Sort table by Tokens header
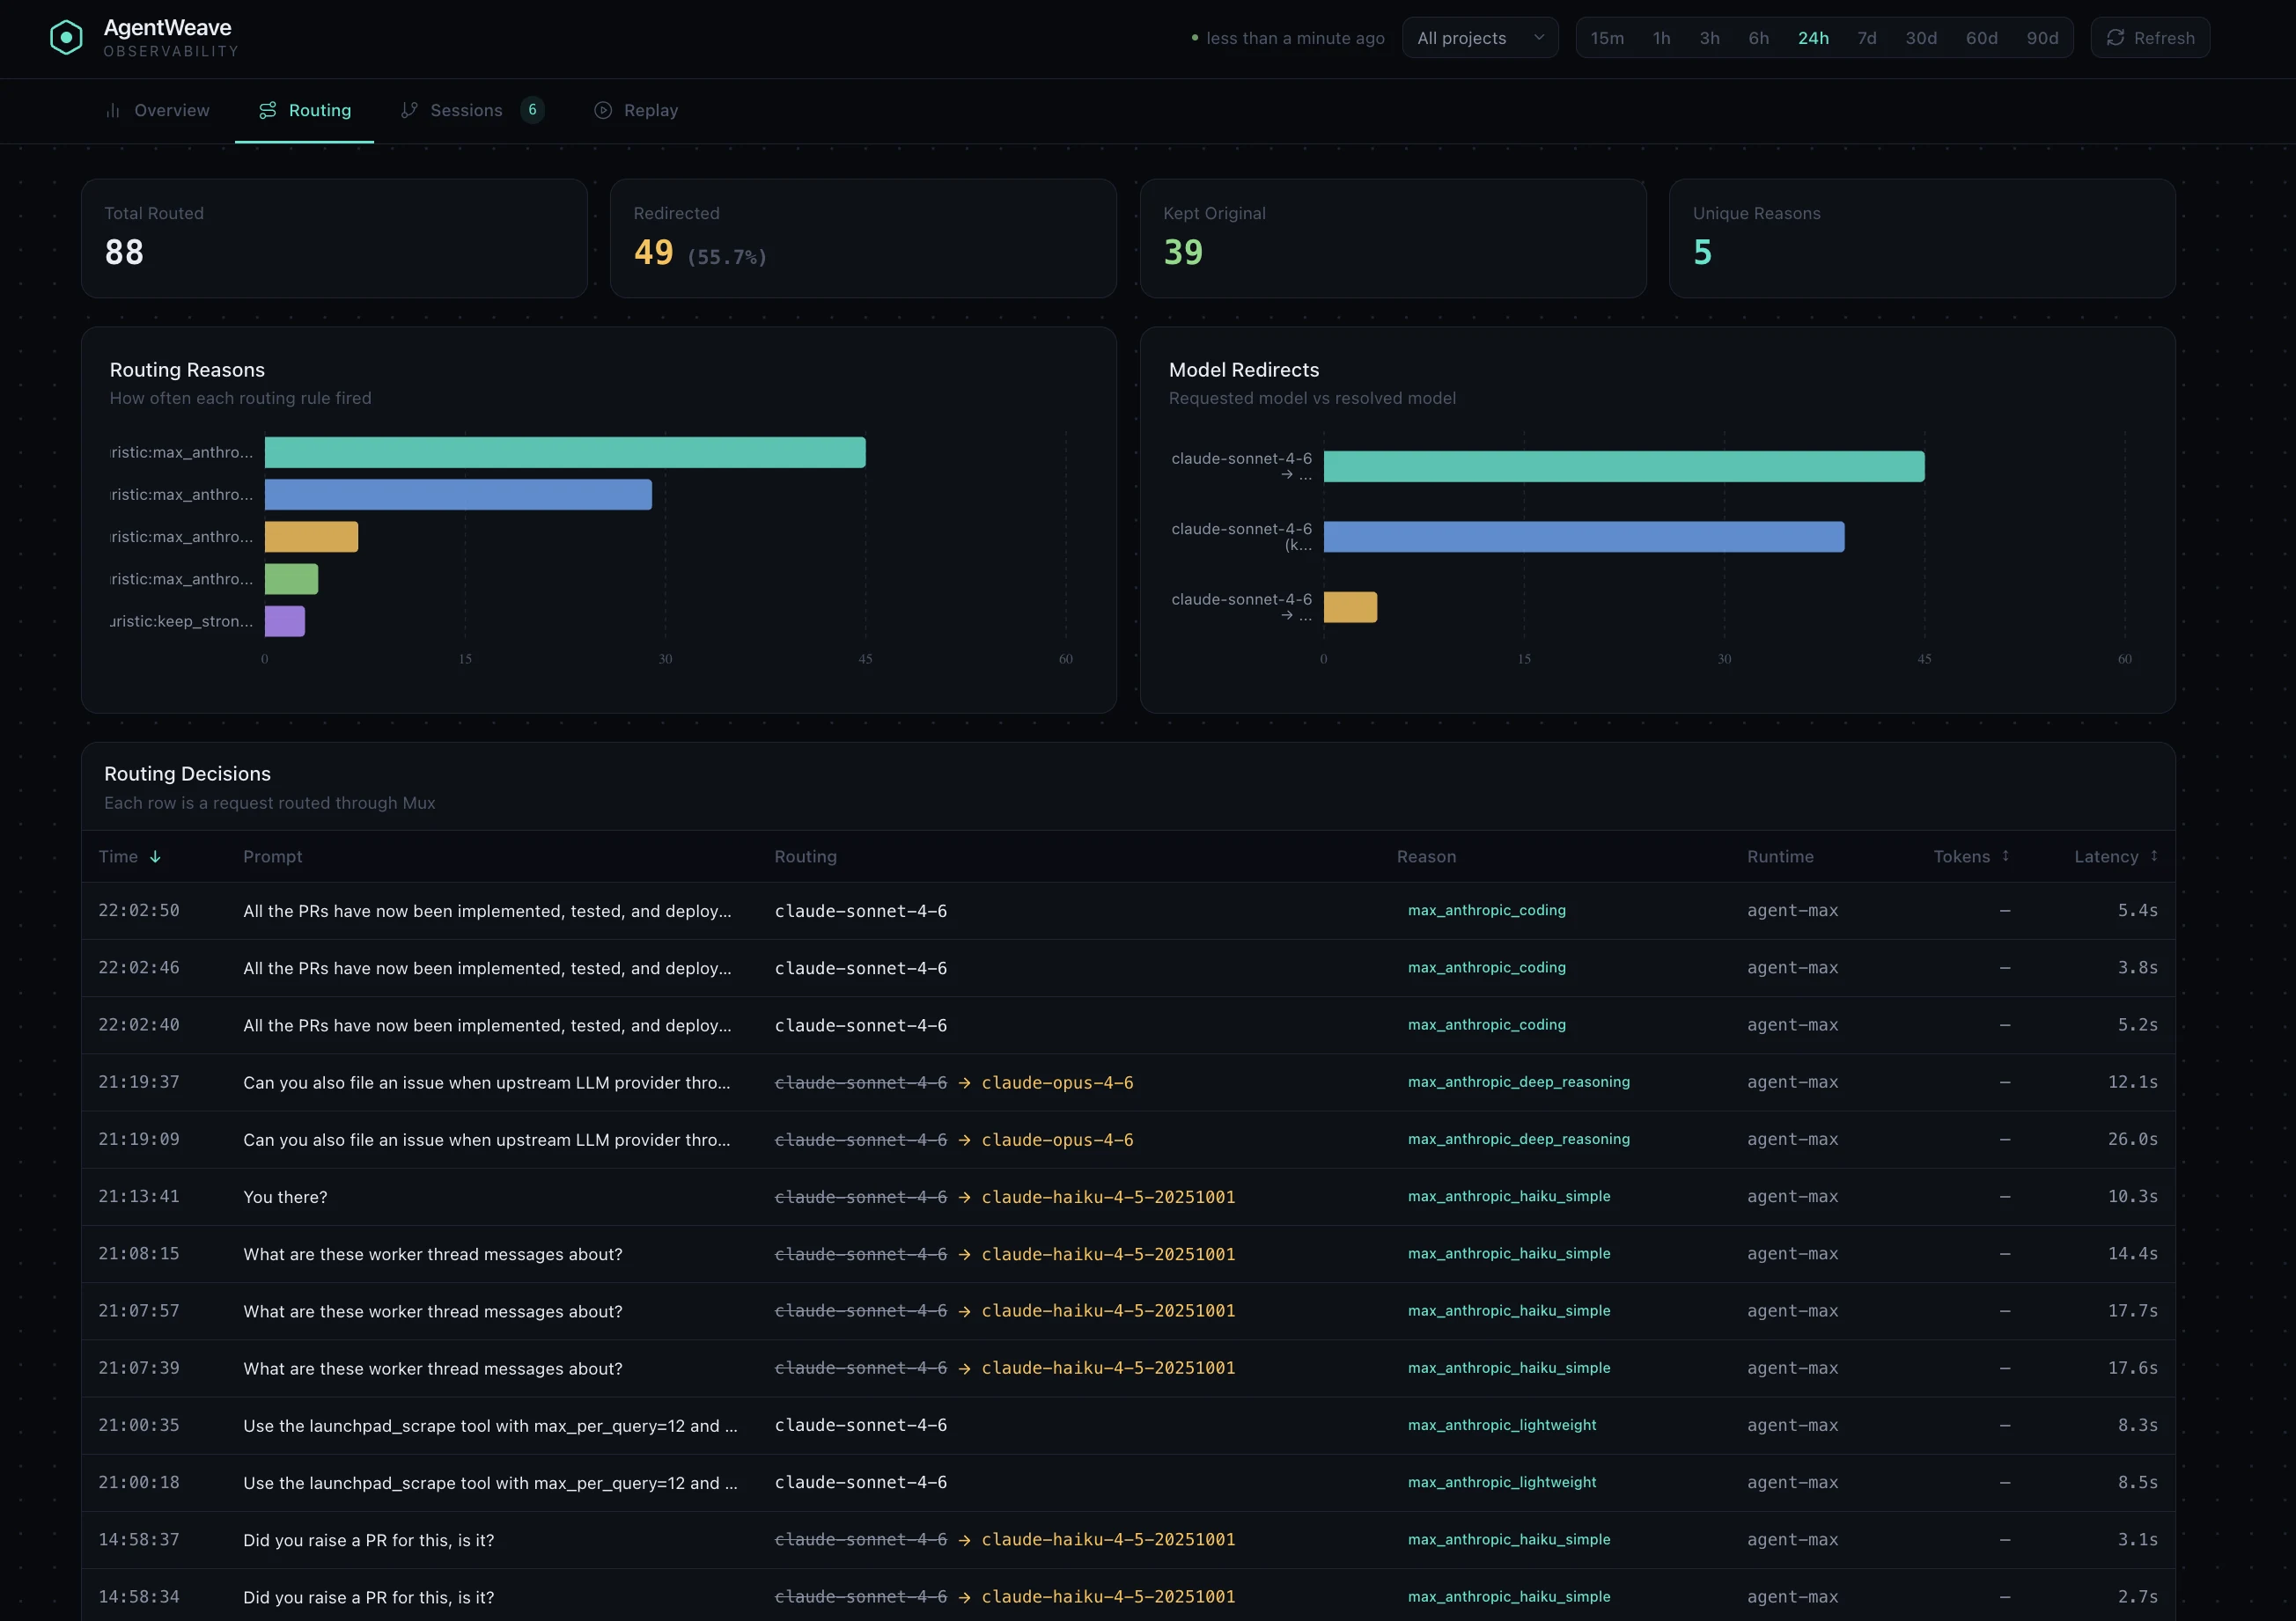The height and width of the screenshot is (1621, 2296). [1971, 856]
